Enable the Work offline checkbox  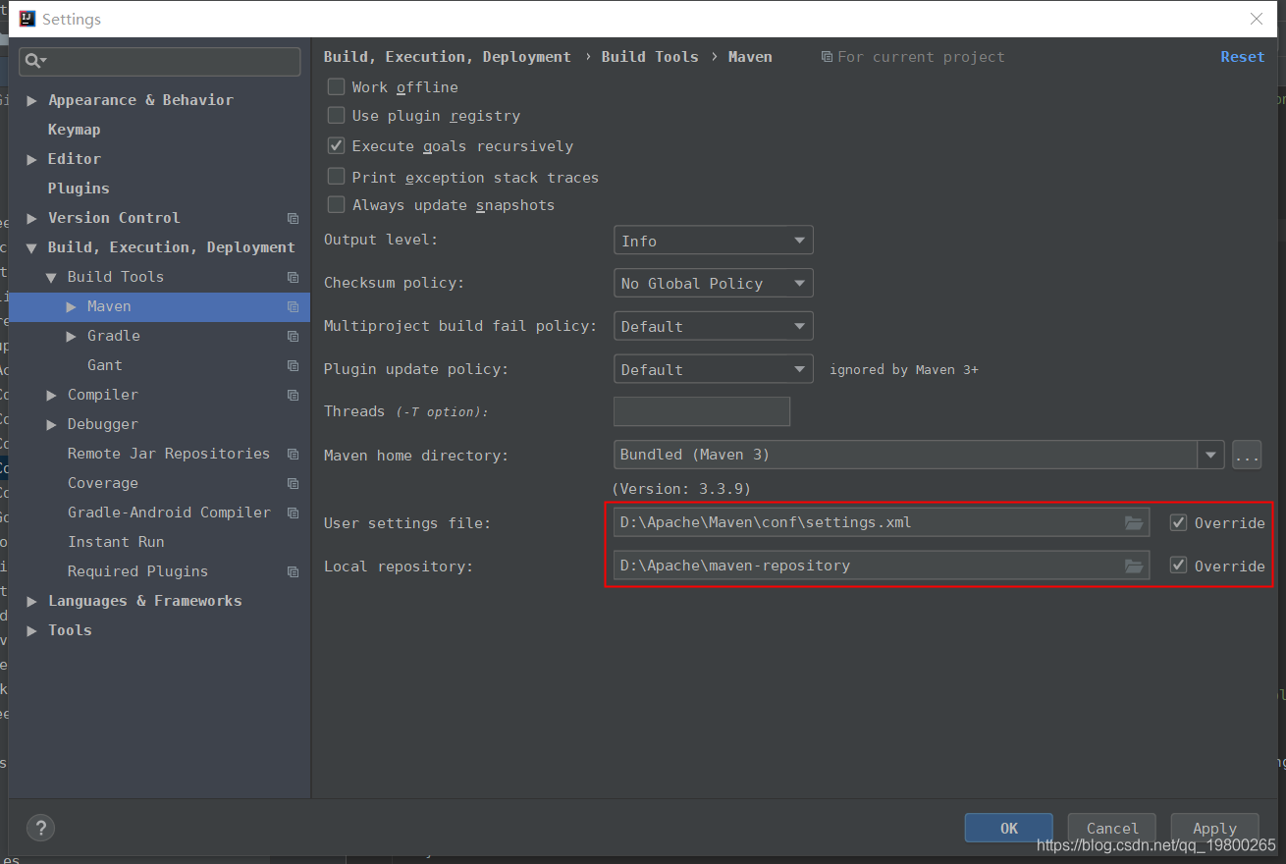pos(336,86)
